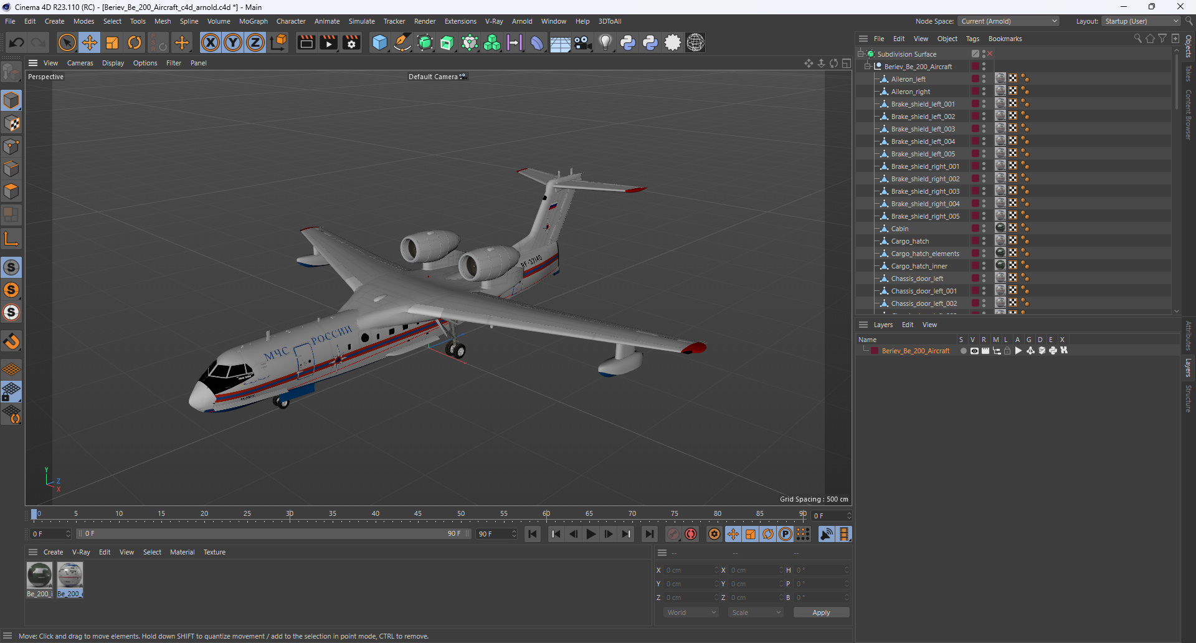Open Edit Render Settings icon
Viewport: 1196px width, 643px height.
pyautogui.click(x=351, y=42)
